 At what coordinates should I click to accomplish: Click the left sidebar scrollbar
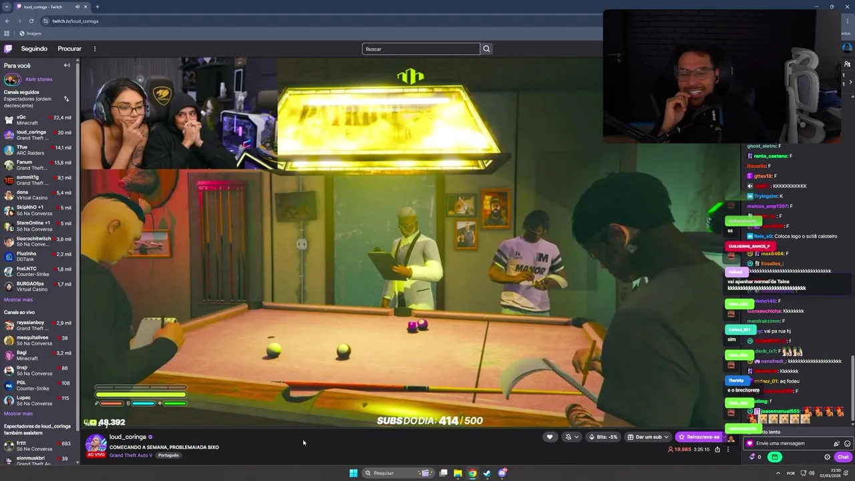78,247
